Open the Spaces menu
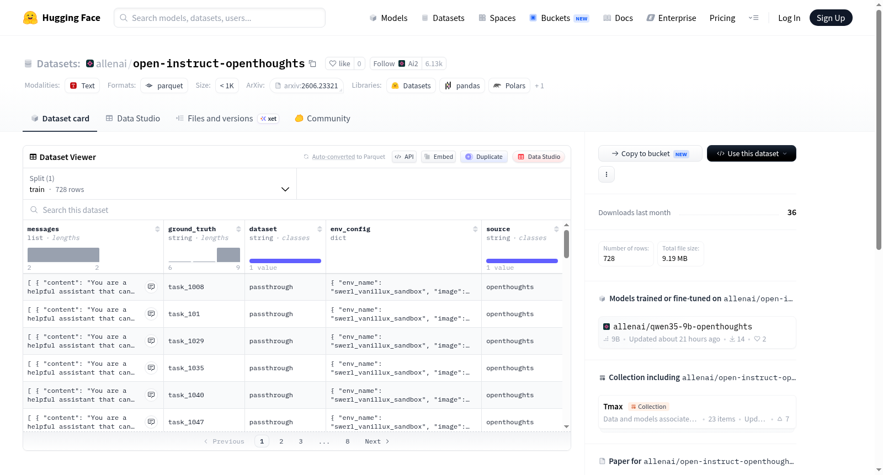 pyautogui.click(x=497, y=18)
